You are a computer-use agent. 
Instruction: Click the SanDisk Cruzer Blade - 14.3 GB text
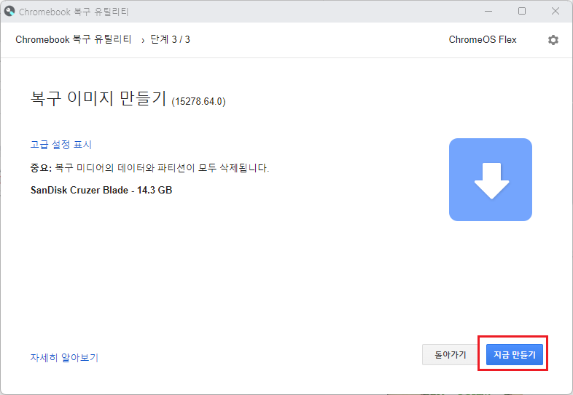[101, 190]
